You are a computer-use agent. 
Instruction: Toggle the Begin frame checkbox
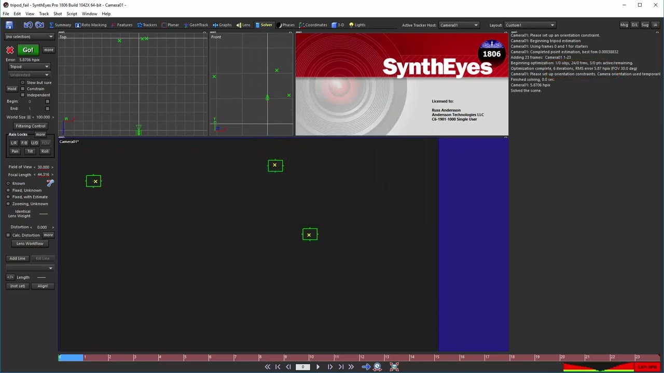tap(47, 102)
